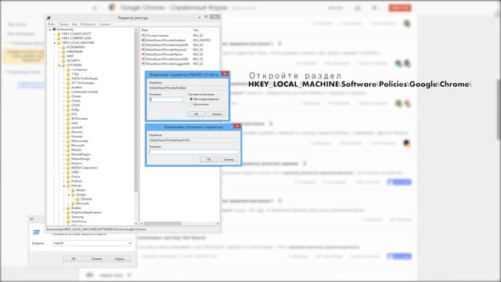Select the hexadecimal base radio button
This screenshot has width=501, height=282.
191,99
